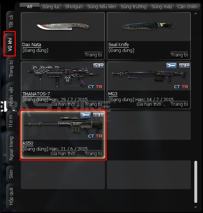Screen dimensions: 203x213
Task: Open the Cận chiến tab
Action: 187,7
